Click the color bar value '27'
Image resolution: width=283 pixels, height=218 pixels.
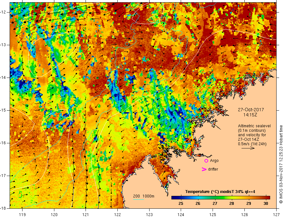tap(215, 204)
